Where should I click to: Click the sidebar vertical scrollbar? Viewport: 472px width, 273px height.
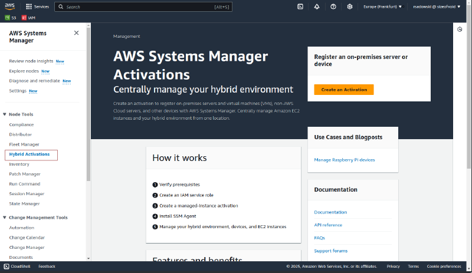[x=88, y=118]
